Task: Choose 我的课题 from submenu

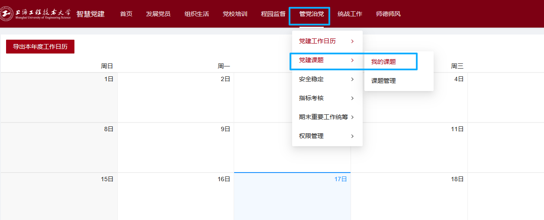Action: [x=383, y=62]
